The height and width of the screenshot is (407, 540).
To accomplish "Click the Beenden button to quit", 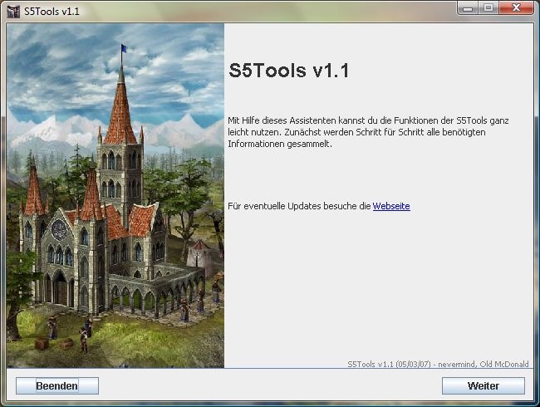I will 57,385.
